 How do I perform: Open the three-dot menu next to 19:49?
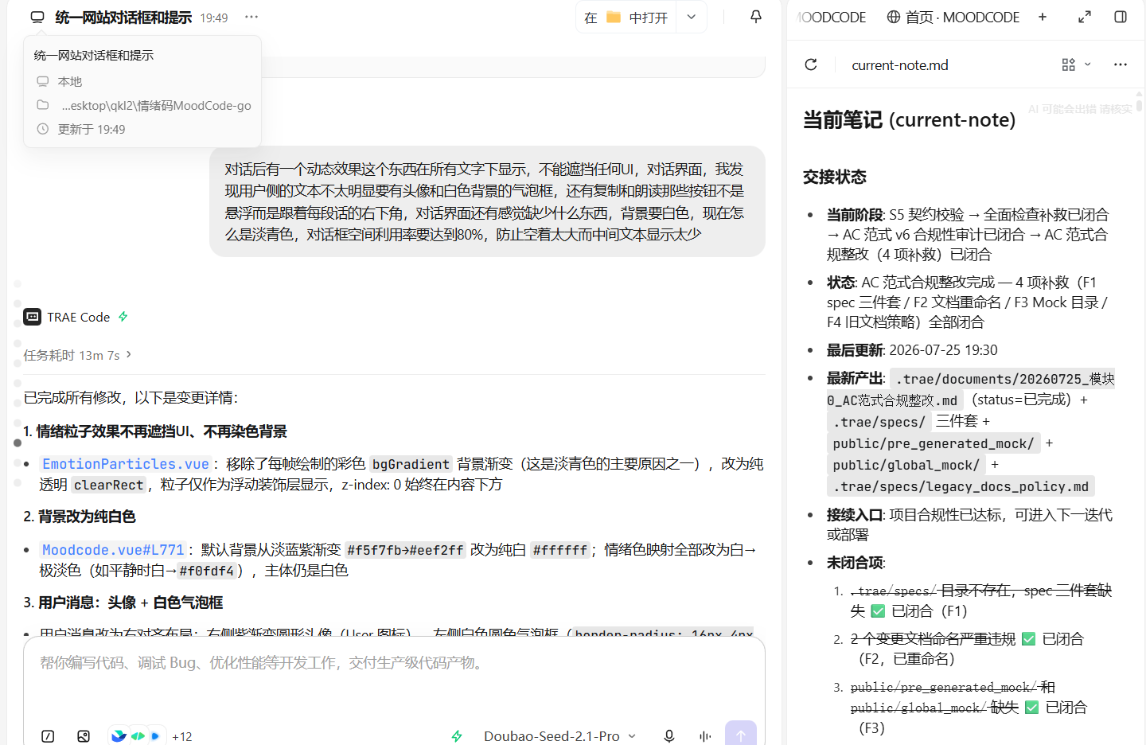251,17
